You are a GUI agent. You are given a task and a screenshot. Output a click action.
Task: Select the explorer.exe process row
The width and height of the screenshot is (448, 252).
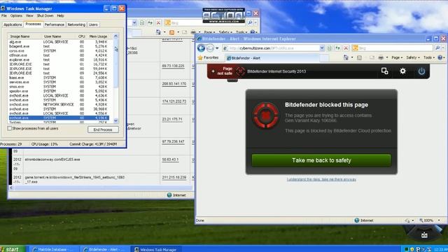click(x=59, y=59)
